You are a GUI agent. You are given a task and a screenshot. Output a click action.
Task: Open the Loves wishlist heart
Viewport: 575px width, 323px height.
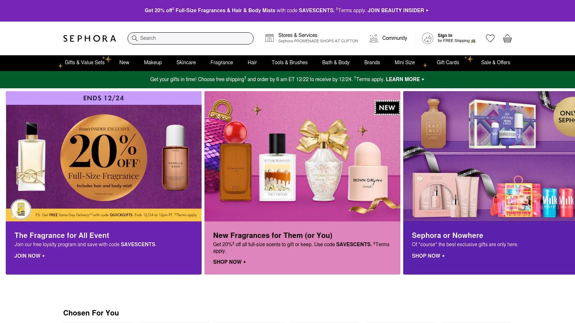click(x=490, y=38)
